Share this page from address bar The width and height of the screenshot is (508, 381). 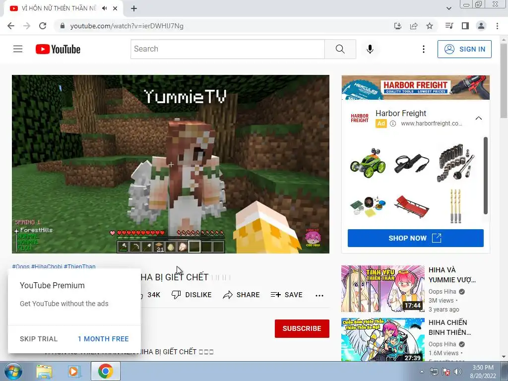pyautogui.click(x=414, y=26)
